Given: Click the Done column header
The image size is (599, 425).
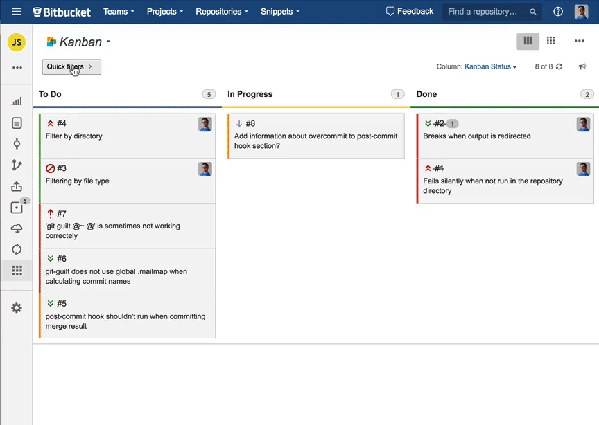Looking at the screenshot, I should pyautogui.click(x=426, y=94).
